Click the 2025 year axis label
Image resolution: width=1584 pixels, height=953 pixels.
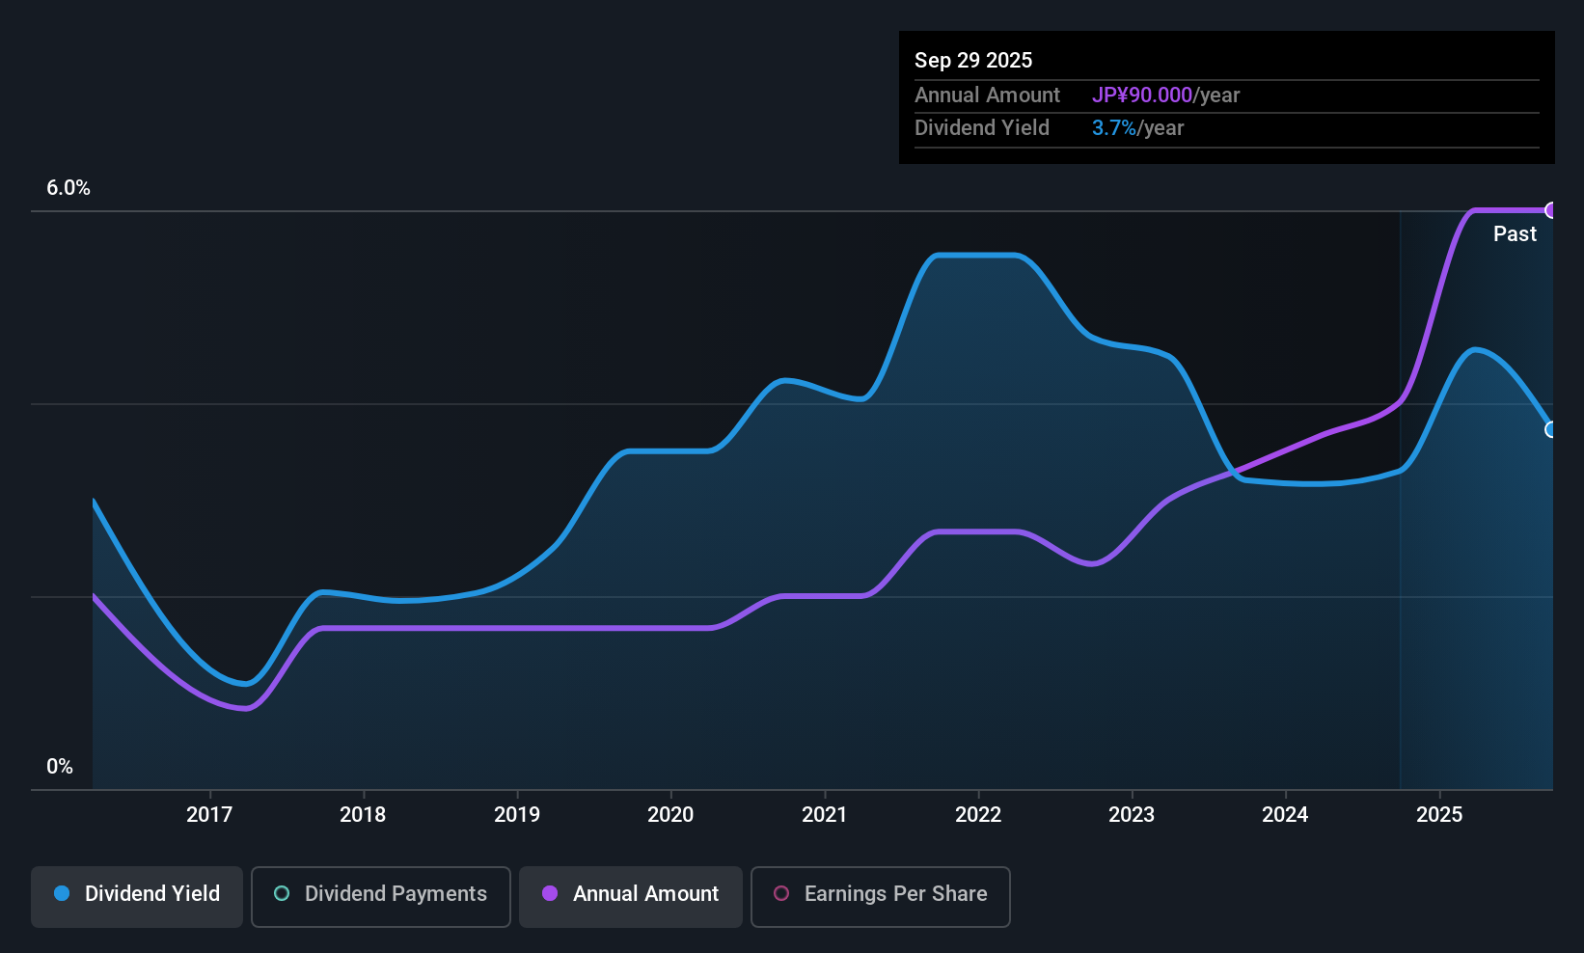pyautogui.click(x=1440, y=814)
